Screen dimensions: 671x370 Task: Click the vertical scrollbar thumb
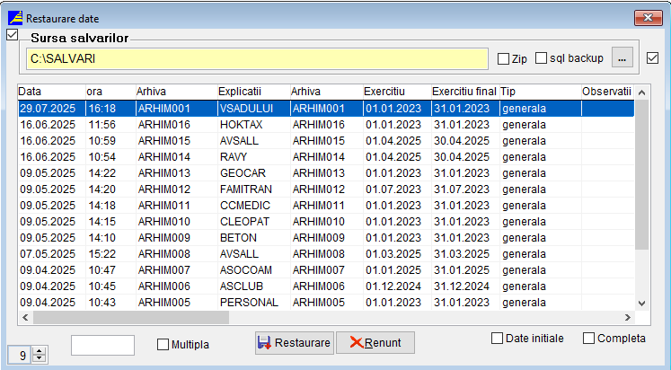(x=642, y=175)
